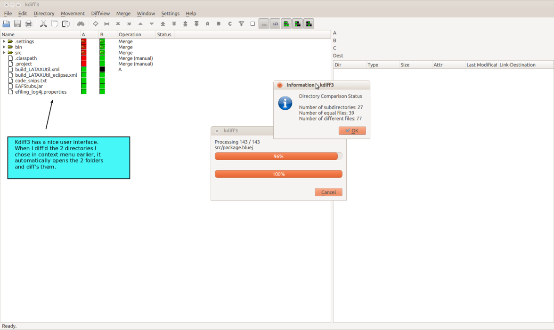554x330 pixels.
Task: Click the Status column header
Action: [164, 34]
